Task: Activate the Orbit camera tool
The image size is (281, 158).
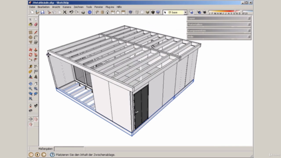Action: click(31, 84)
